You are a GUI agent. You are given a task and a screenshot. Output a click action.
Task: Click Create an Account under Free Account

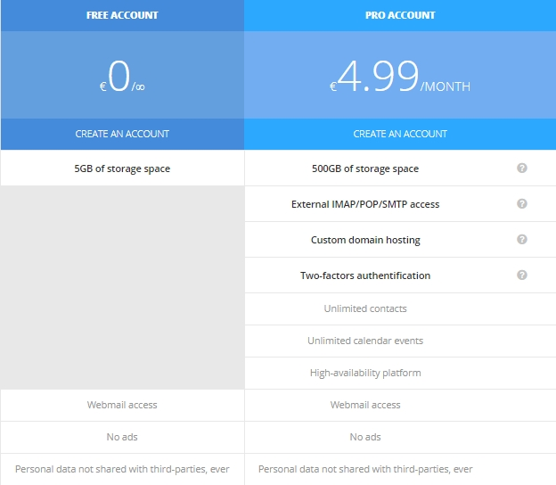point(122,134)
